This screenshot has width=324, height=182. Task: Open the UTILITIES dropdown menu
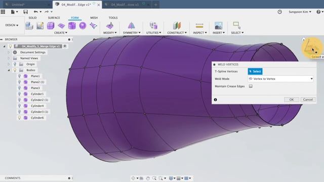(x=153, y=33)
